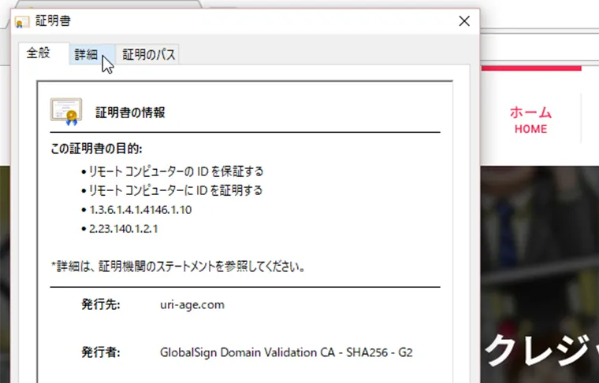599x383 pixels.
Task: Select the この証明書の目的 label
Action: click(x=96, y=149)
